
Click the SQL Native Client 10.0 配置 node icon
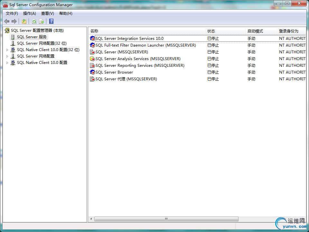click(x=13, y=63)
